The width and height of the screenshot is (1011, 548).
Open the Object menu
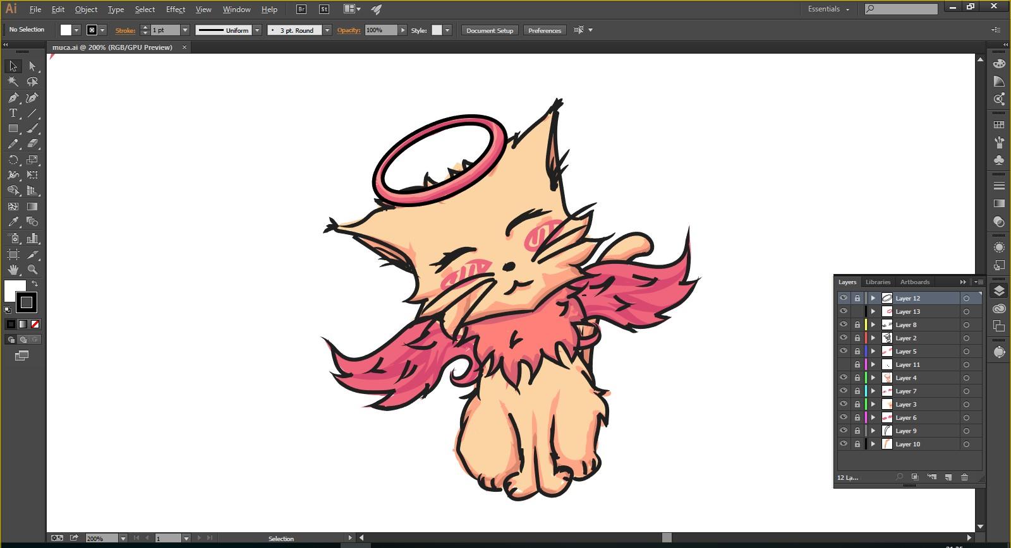point(86,9)
